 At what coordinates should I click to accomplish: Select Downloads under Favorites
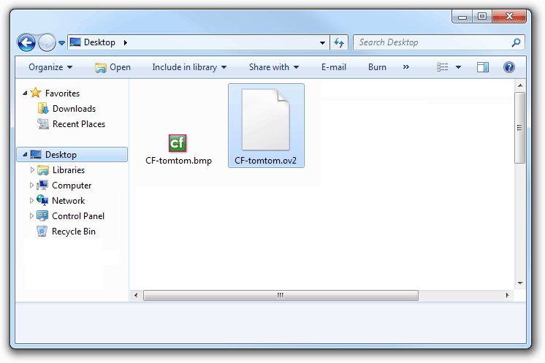[74, 109]
